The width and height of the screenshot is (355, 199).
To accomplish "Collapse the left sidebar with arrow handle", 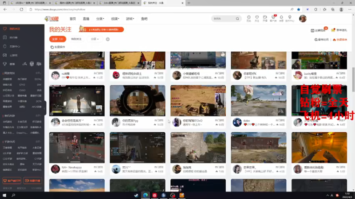I will [x=45, y=108].
